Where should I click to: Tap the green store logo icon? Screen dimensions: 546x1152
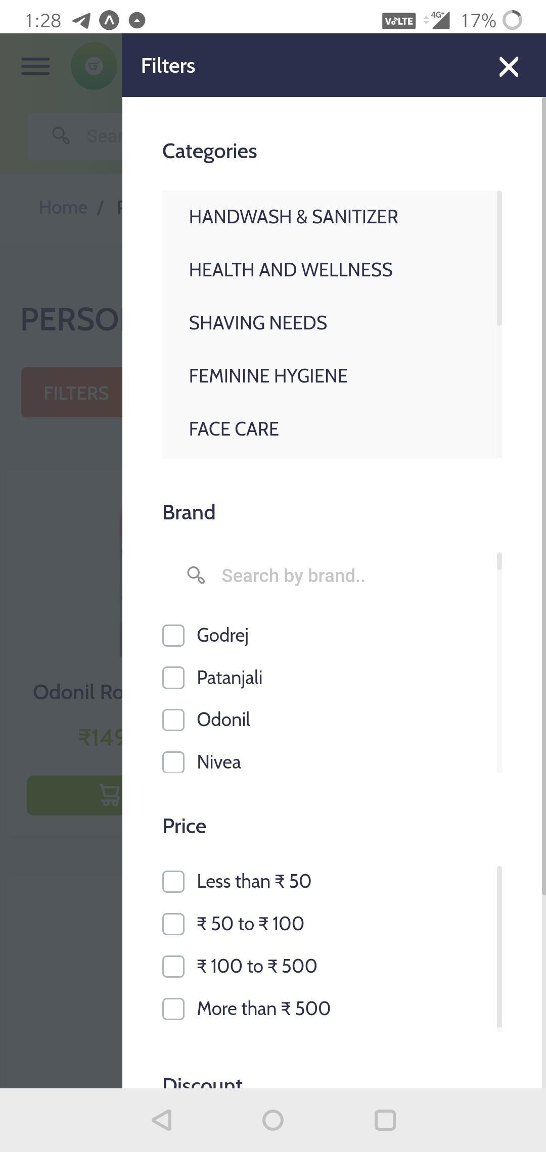pyautogui.click(x=95, y=66)
